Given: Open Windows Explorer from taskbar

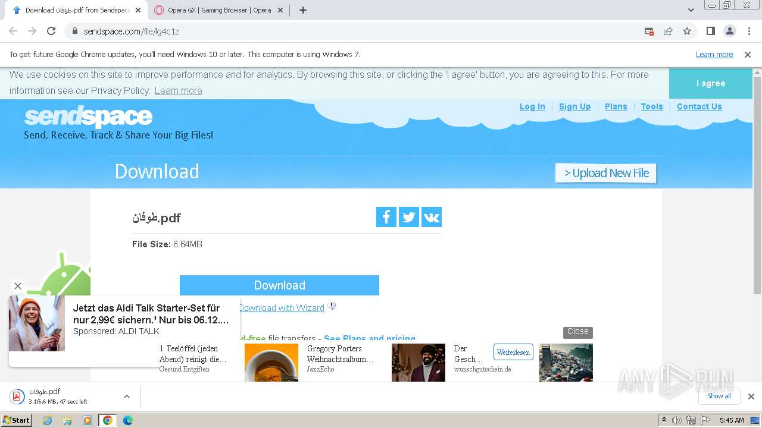Looking at the screenshot, I should click(67, 420).
